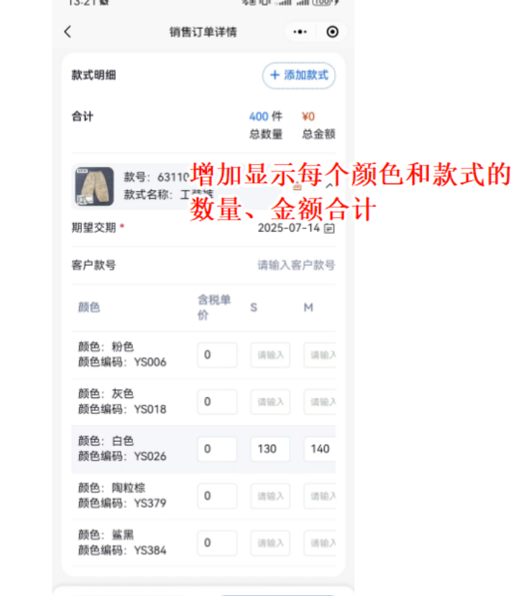
Task: Edit unit price for 粉色 YS006
Action: pos(217,355)
